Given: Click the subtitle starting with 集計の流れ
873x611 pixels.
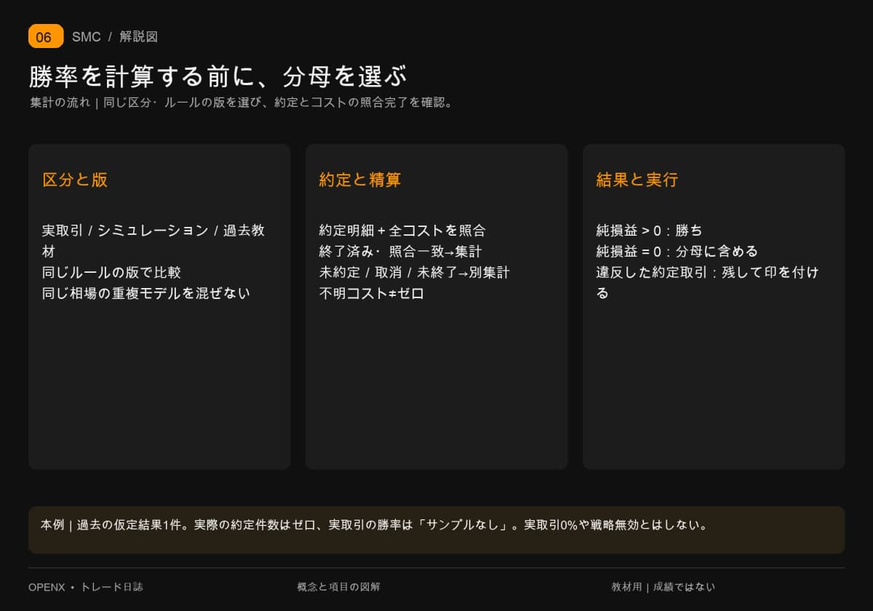Looking at the screenshot, I should pos(242,103).
